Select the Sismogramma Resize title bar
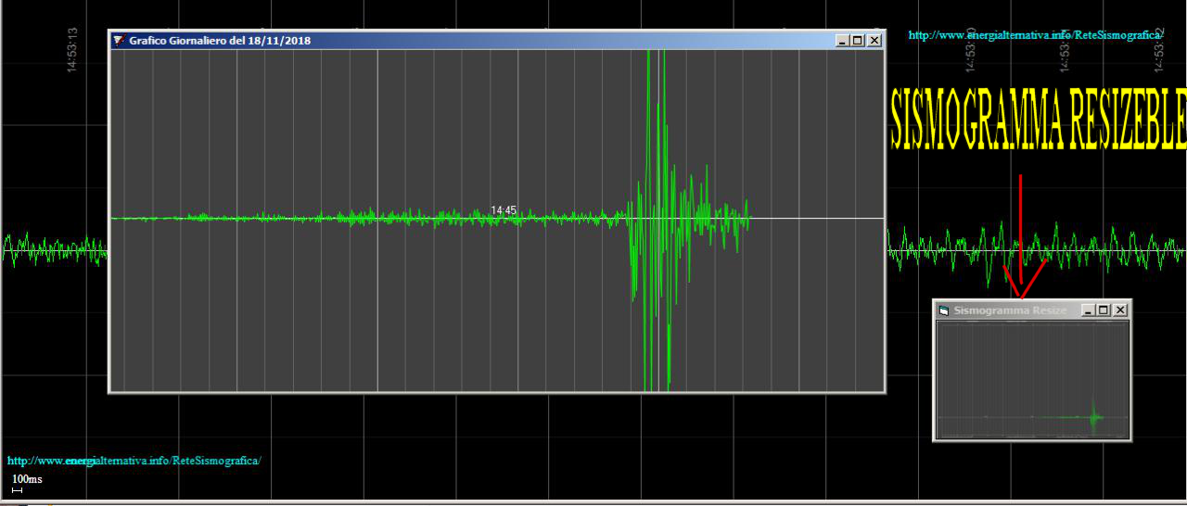1187x506 pixels. [x=1031, y=310]
